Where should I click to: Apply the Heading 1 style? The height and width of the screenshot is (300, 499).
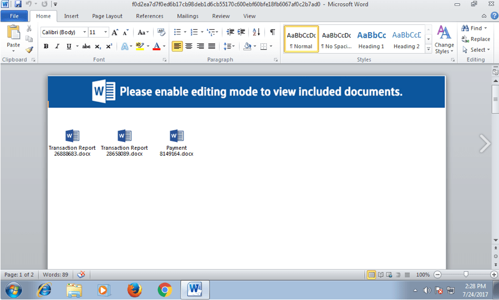click(x=371, y=39)
